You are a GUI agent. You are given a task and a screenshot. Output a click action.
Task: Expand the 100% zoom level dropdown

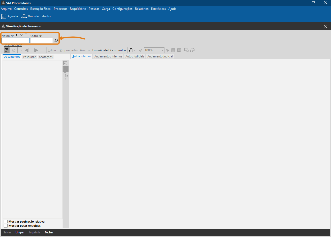[x=162, y=50]
